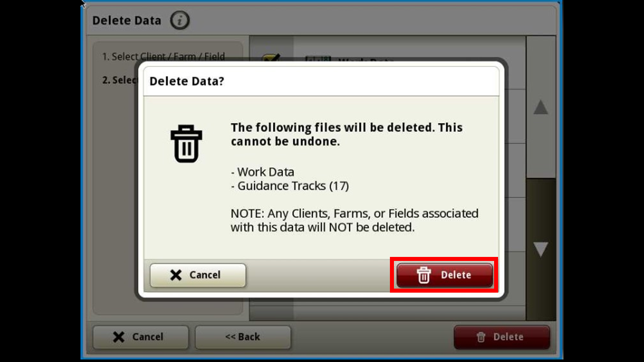Click the Work Data icon behind the dialog
This screenshot has height=362, width=644.
(318, 58)
